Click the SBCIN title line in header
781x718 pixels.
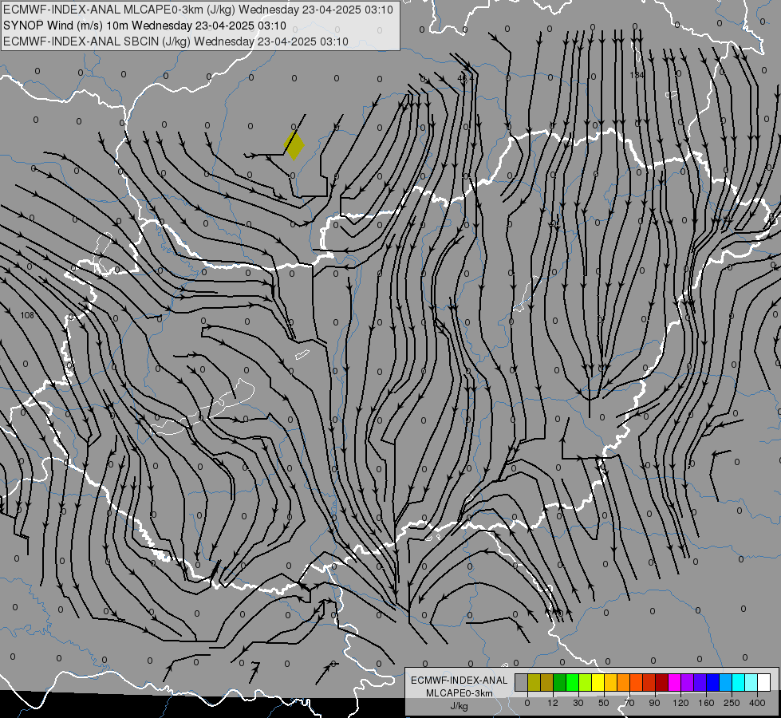pos(176,41)
